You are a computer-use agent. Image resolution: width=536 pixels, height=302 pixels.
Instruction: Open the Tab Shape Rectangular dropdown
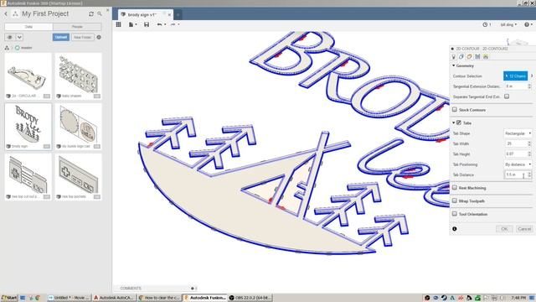coord(518,133)
